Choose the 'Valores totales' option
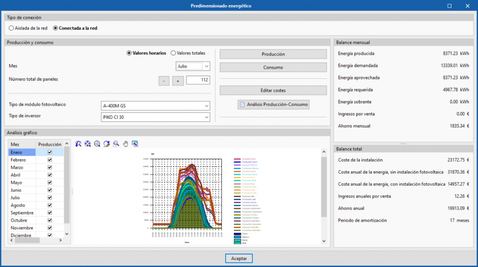The image size is (478, 267). coord(173,53)
